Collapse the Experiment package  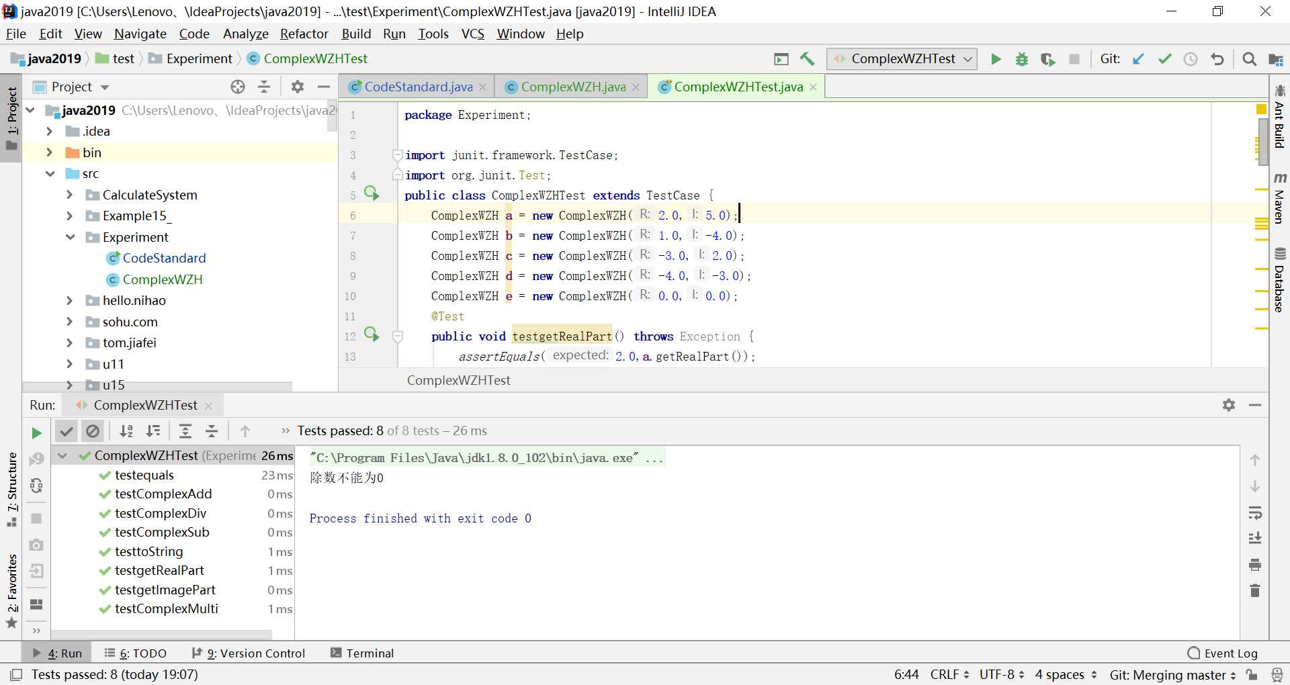(70, 237)
